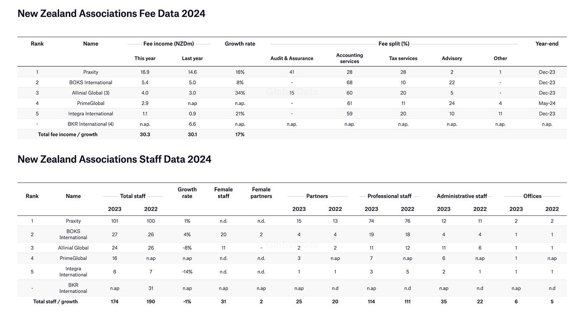Click the 'Partners' column group header

317,196
